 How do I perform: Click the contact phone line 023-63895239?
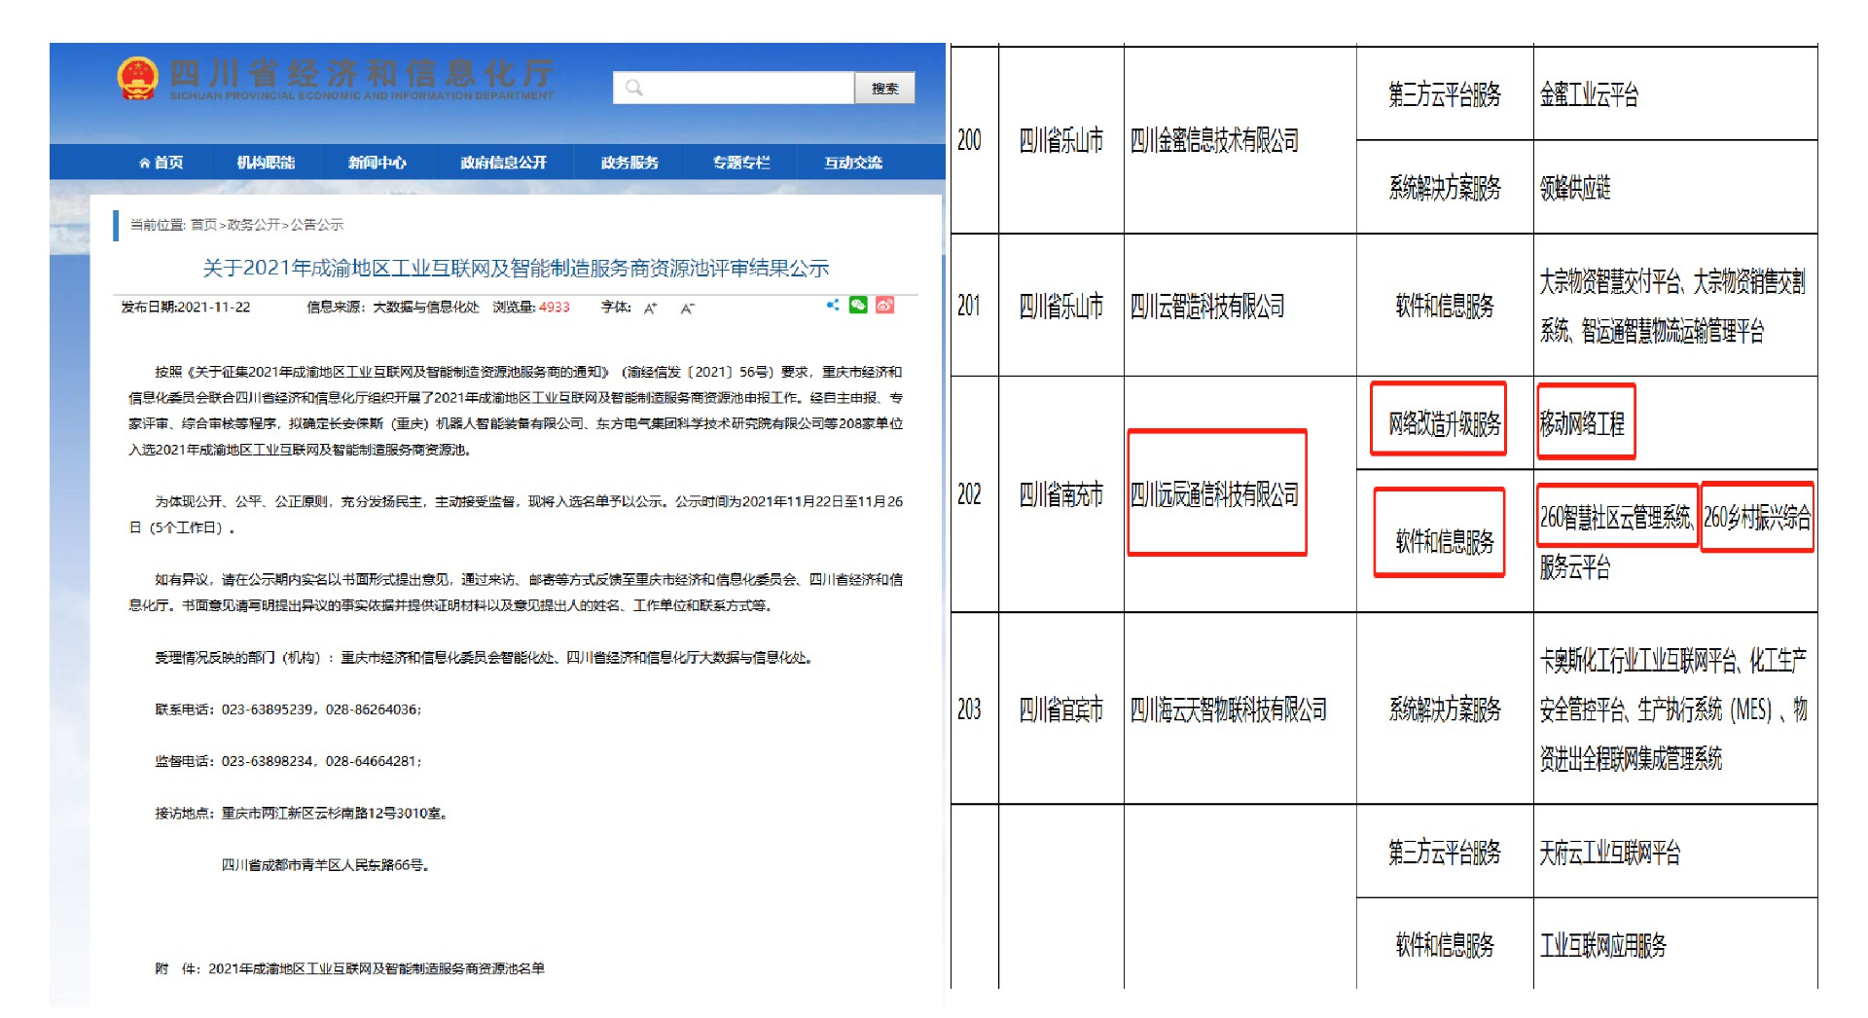click(288, 709)
